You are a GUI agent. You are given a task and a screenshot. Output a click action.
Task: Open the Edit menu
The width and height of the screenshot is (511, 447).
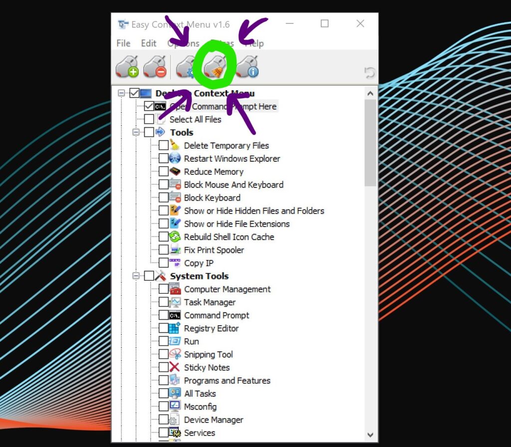[149, 43]
